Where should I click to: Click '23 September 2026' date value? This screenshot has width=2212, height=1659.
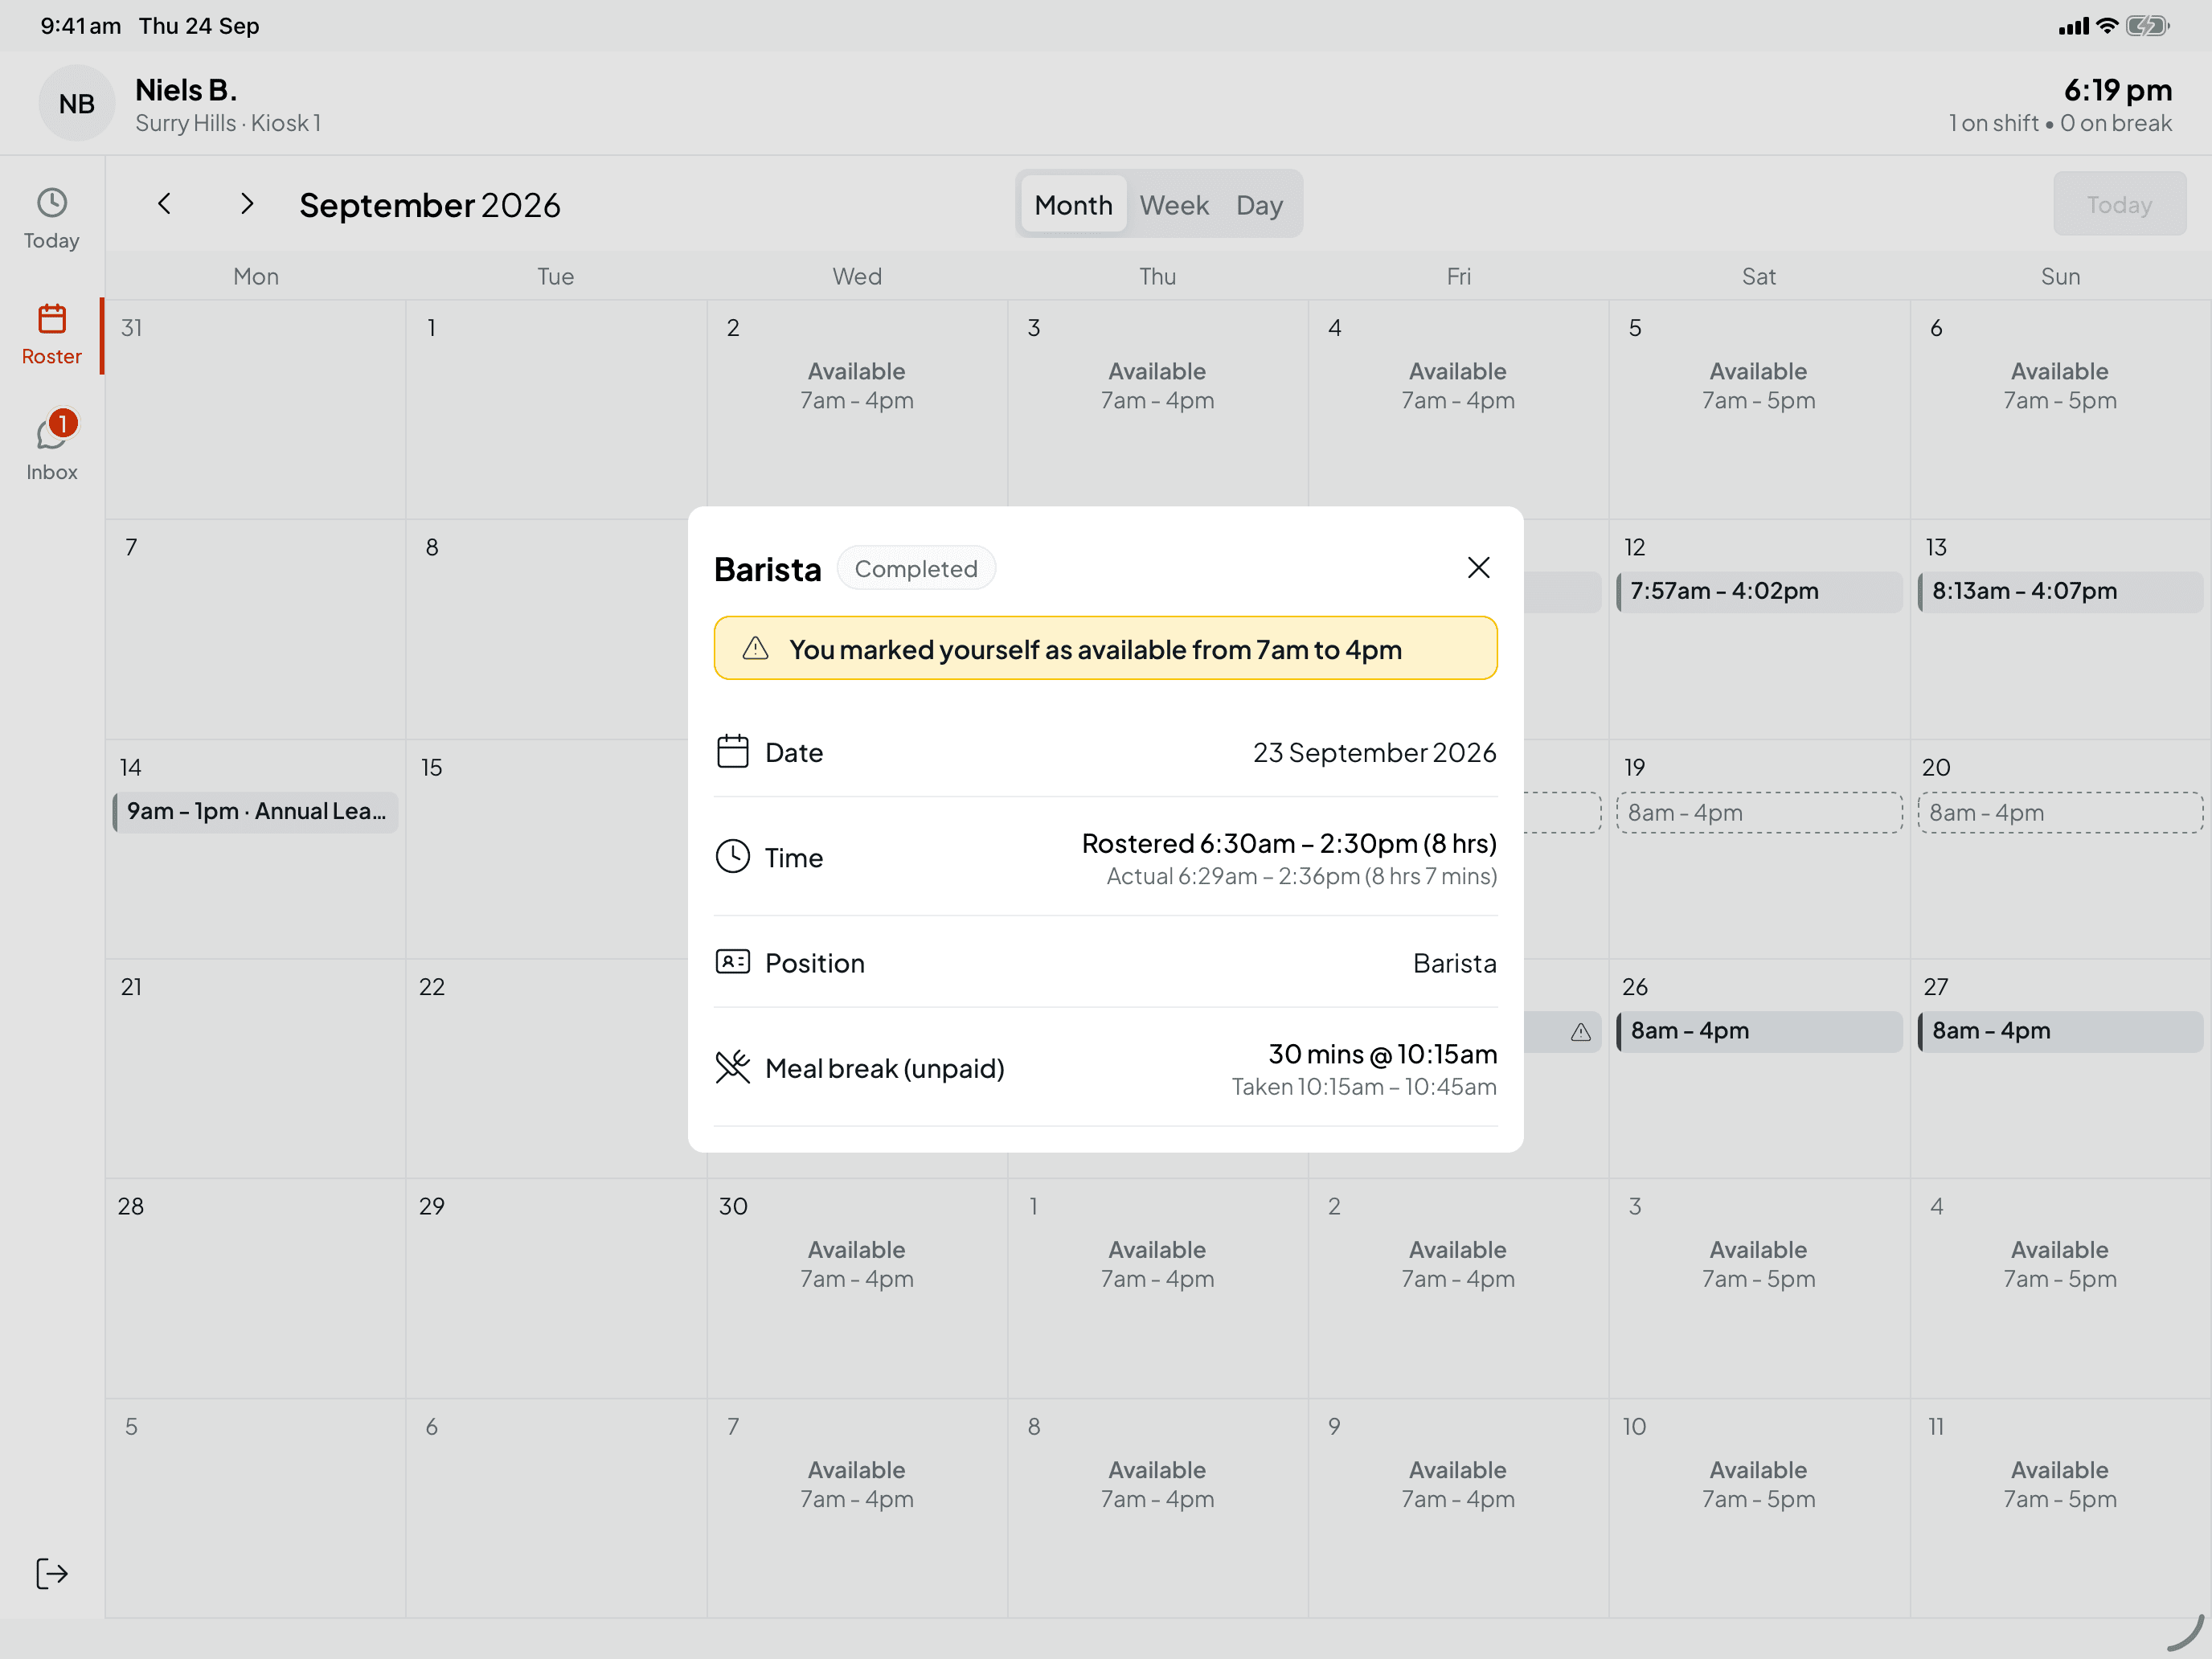click(1374, 752)
